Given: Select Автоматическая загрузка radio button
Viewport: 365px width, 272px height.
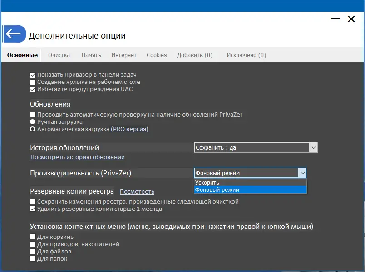Looking at the screenshot, I should [33, 129].
